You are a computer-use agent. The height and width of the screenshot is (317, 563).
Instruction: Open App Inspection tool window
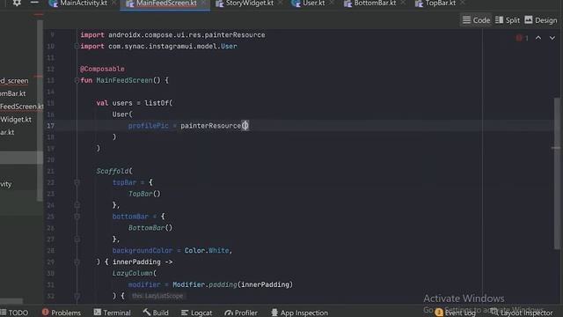coord(299,313)
